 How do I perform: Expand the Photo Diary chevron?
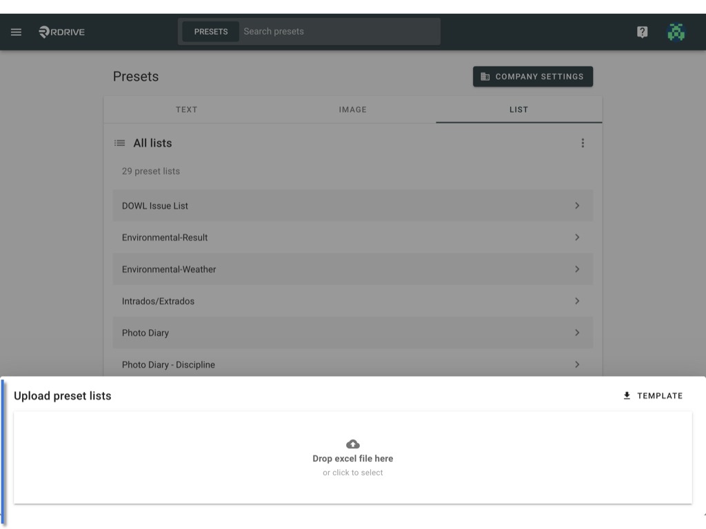pos(577,333)
